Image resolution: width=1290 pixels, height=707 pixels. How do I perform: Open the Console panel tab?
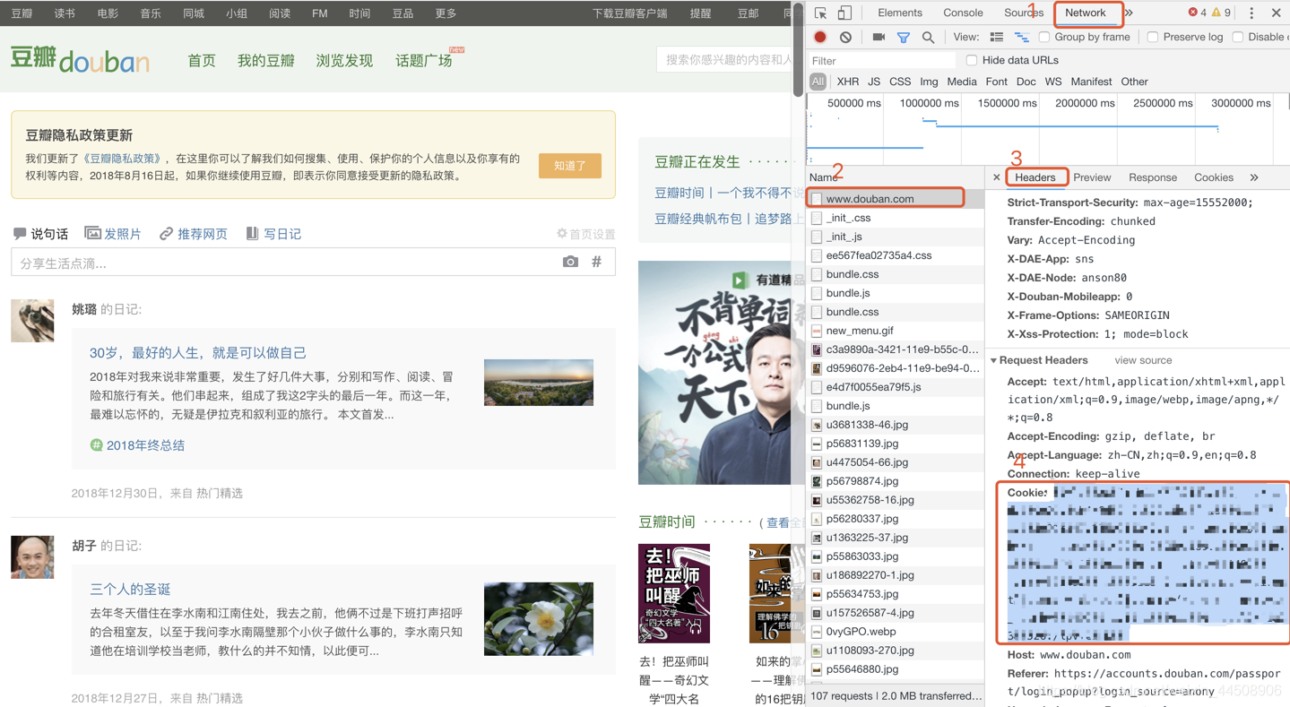point(963,13)
